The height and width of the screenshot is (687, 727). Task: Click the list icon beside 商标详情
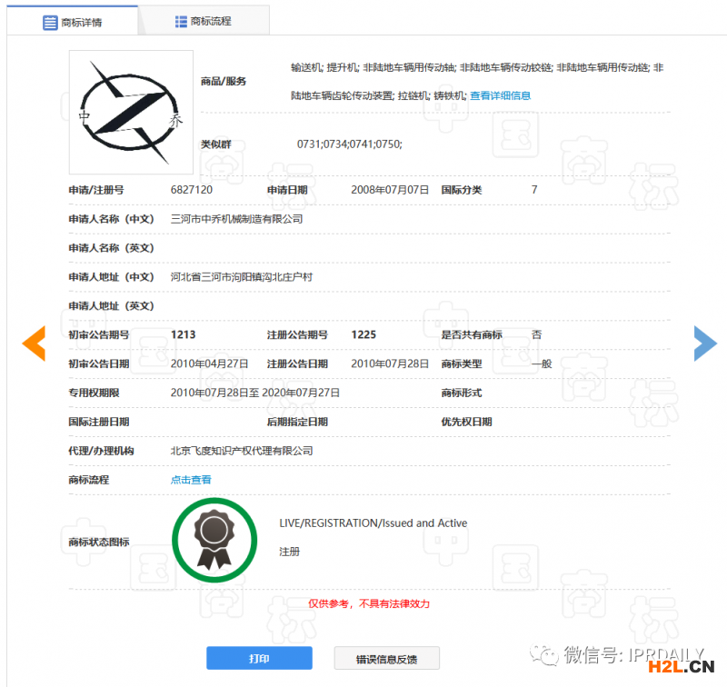tap(50, 22)
